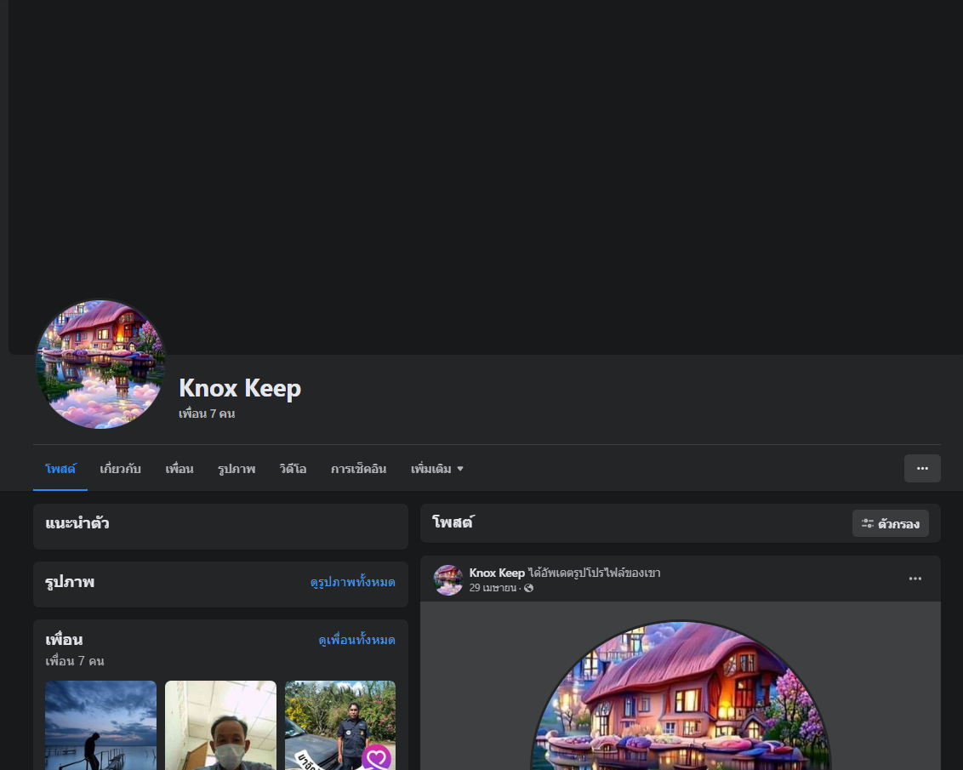Click the โพสต์ section heading
Screen dimensions: 963x770
click(453, 522)
